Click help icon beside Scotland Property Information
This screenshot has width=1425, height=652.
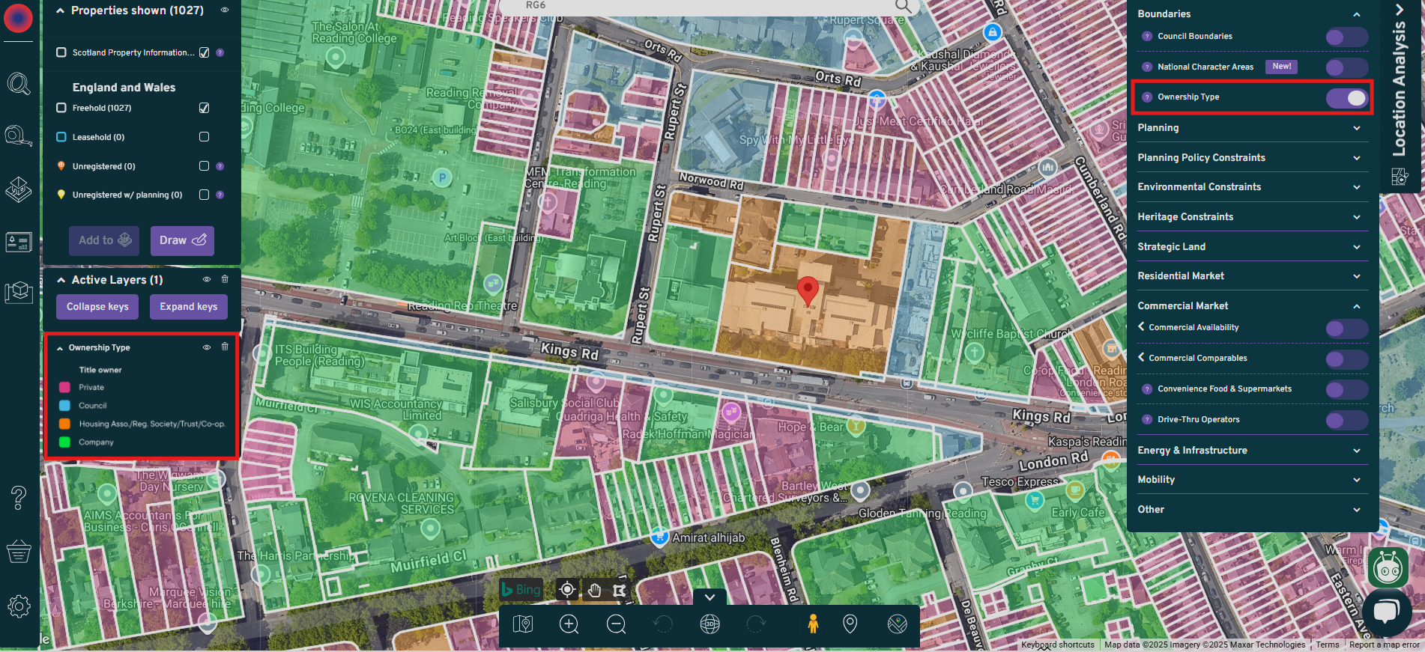[x=220, y=52]
